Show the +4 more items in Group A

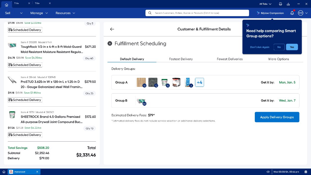click(x=200, y=82)
